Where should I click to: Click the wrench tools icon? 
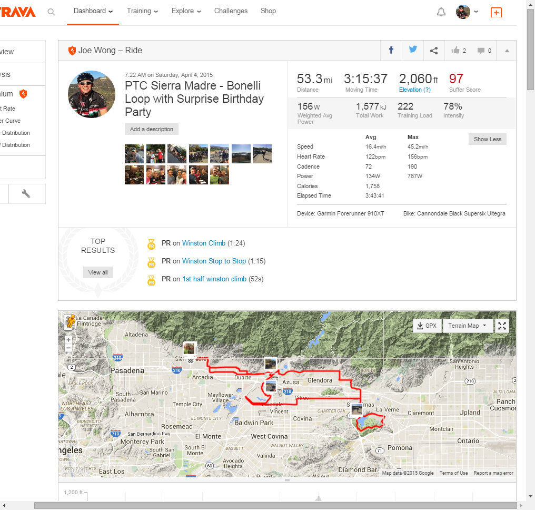pos(26,194)
